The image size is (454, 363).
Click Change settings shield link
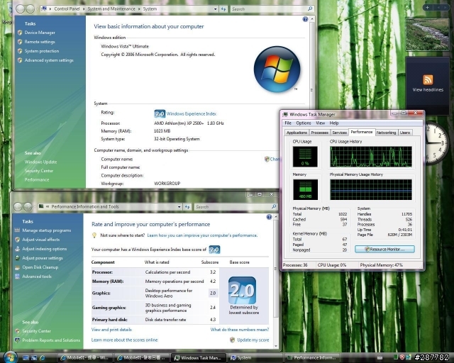pyautogui.click(x=272, y=159)
